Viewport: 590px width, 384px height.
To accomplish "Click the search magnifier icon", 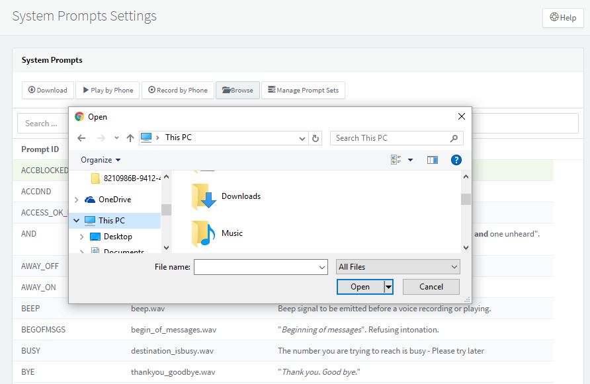I will click(x=454, y=138).
